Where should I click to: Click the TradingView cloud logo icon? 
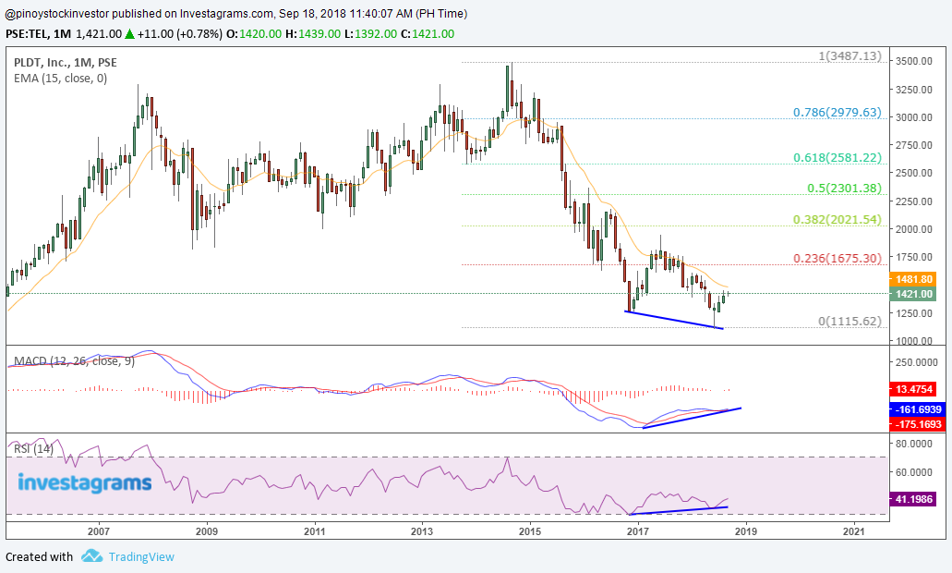pyautogui.click(x=91, y=556)
